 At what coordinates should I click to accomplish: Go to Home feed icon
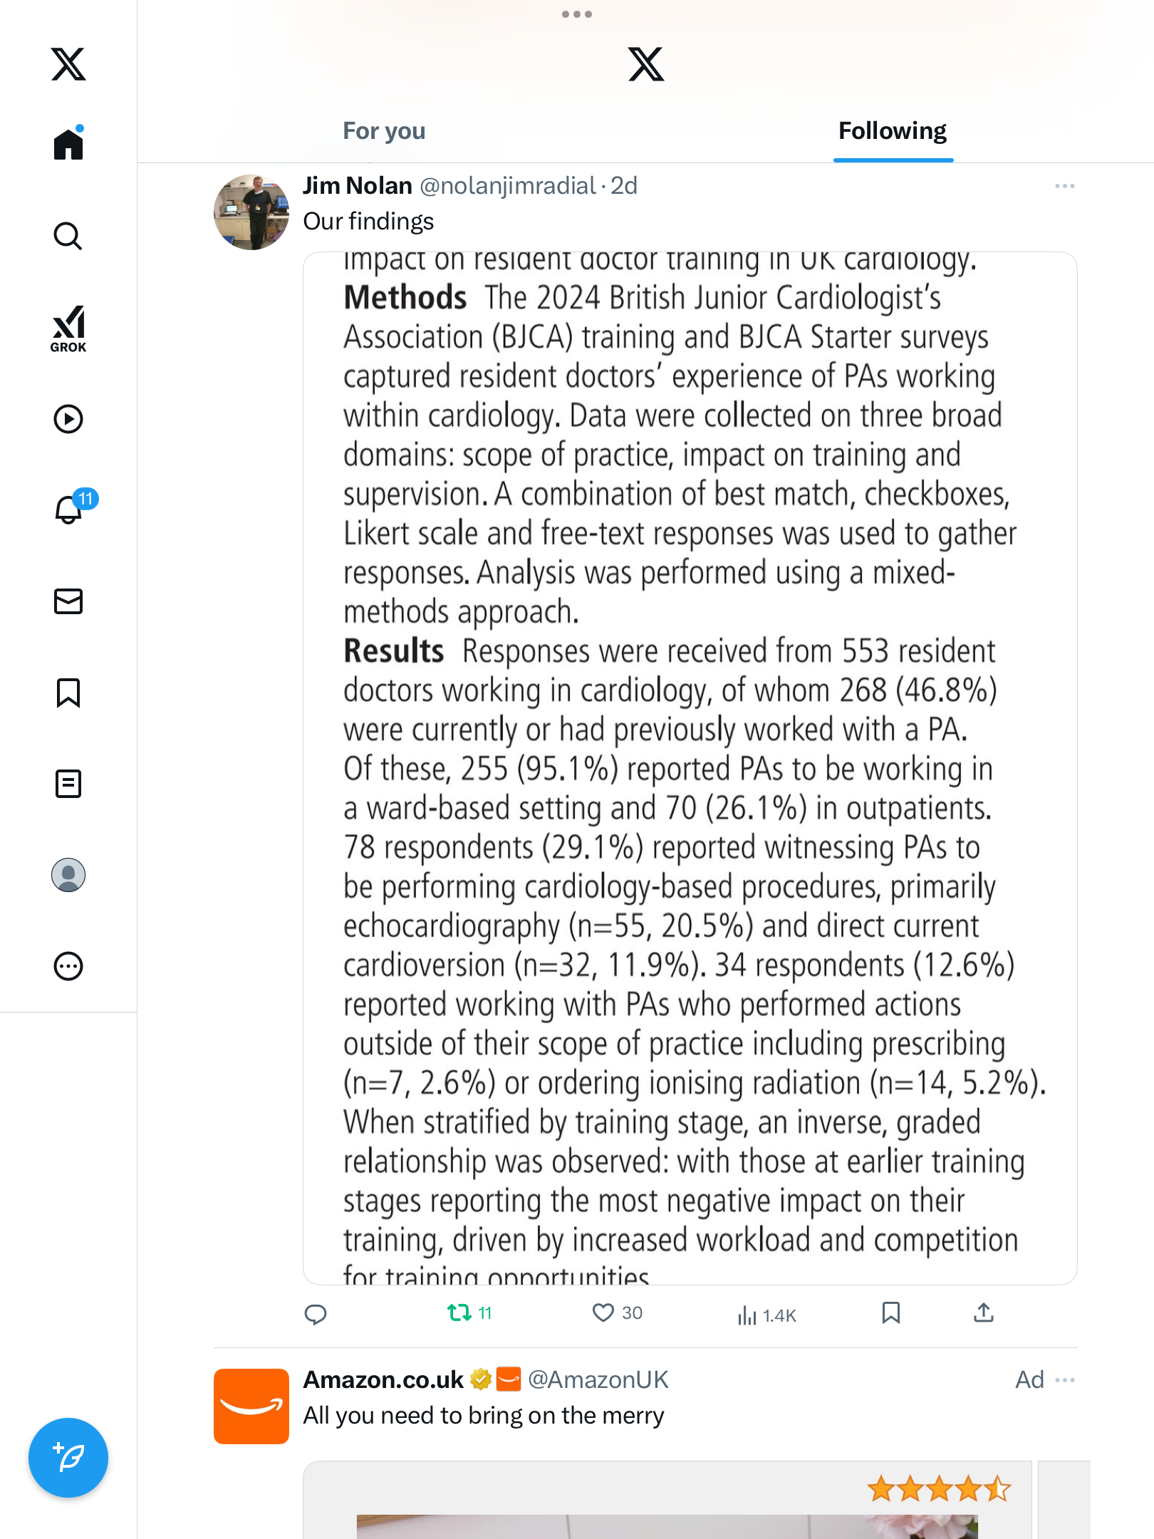point(68,144)
